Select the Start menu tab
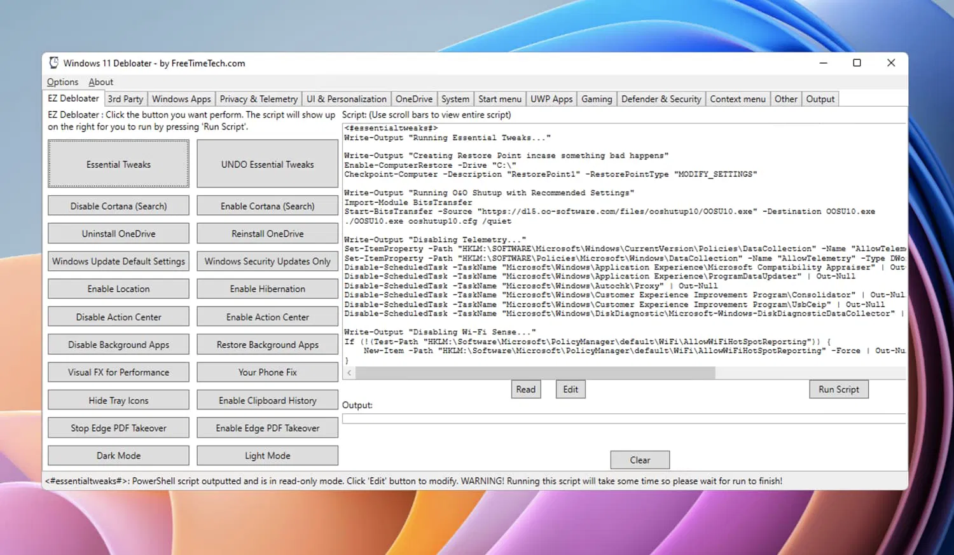 [x=500, y=99]
